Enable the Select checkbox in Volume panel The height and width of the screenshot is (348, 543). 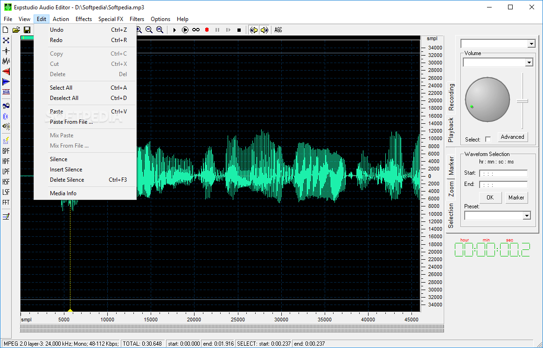488,139
